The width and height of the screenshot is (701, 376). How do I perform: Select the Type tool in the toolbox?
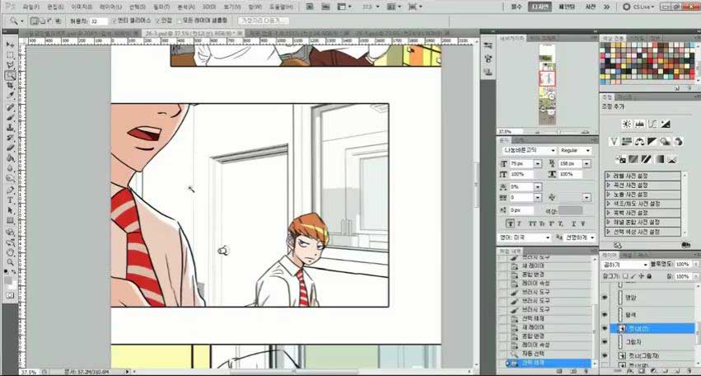10,200
